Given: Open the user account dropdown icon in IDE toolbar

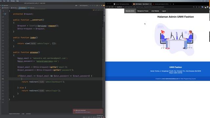Looking at the screenshot, I should 76,6.
